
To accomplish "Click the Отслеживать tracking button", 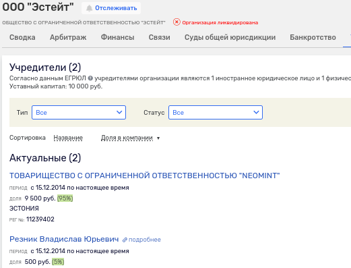I will click(111, 8).
